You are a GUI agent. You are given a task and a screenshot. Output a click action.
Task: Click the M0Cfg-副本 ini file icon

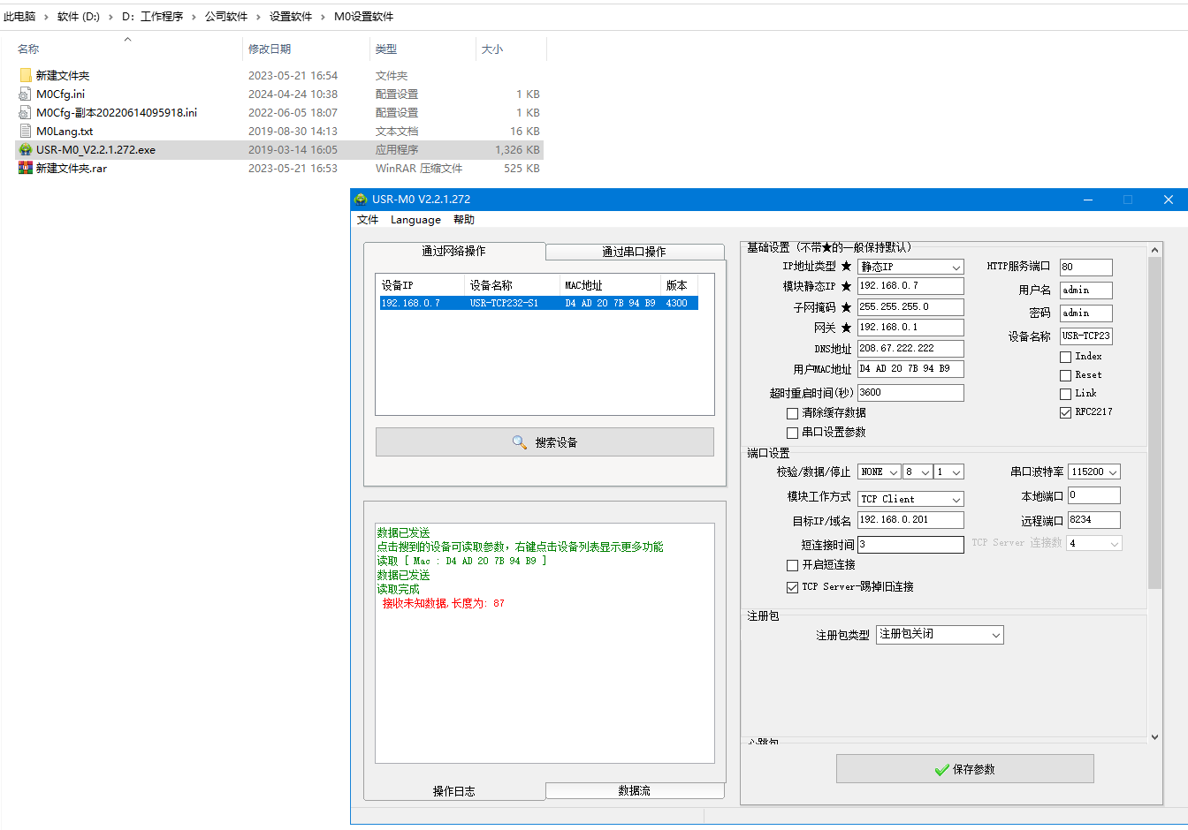26,112
